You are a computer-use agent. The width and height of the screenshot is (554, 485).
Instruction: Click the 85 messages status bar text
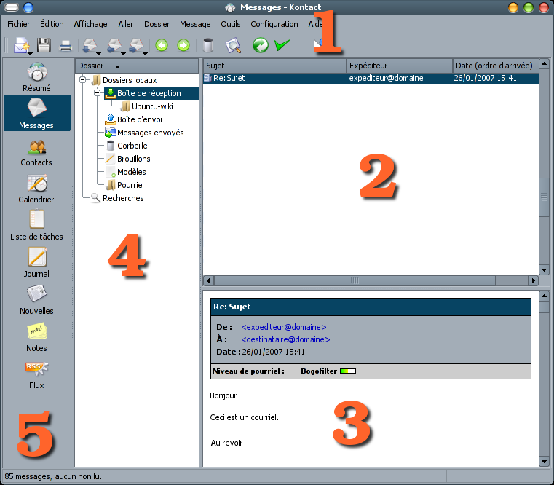(x=53, y=476)
